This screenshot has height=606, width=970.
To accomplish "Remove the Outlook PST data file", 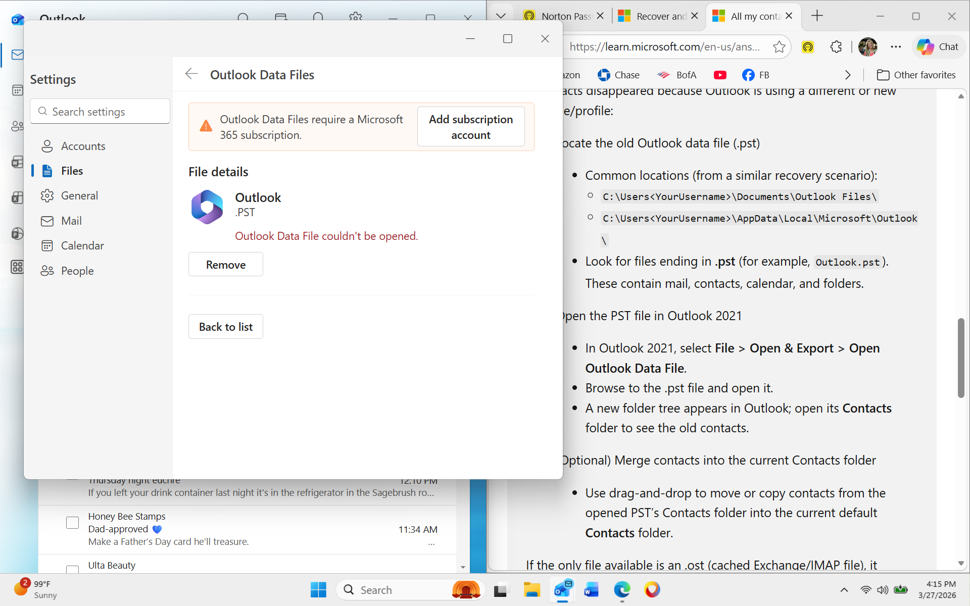I will point(226,265).
